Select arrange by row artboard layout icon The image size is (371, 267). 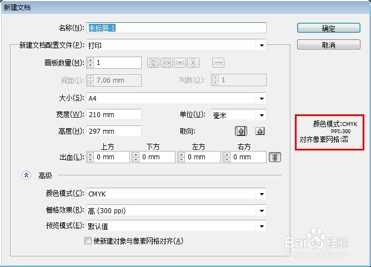180,63
